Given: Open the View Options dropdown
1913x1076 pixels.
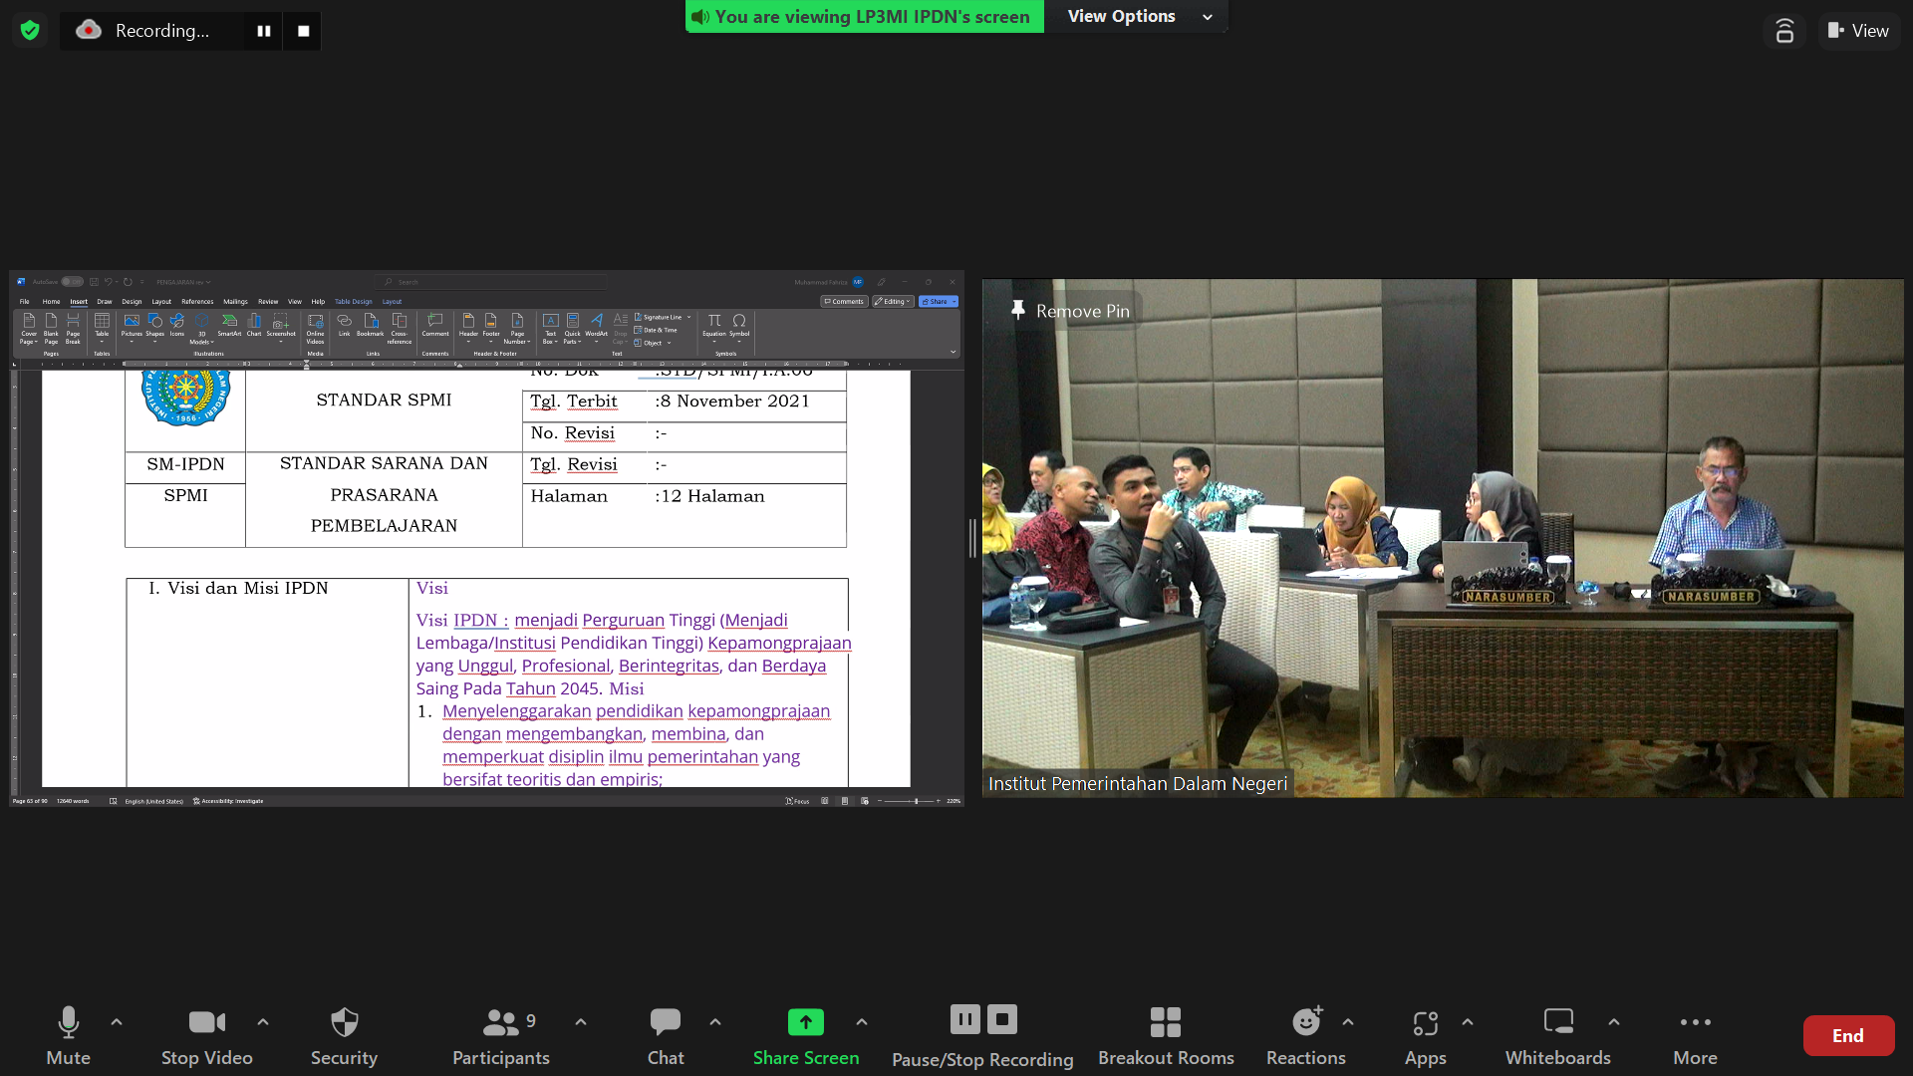Looking at the screenshot, I should [x=1139, y=17].
